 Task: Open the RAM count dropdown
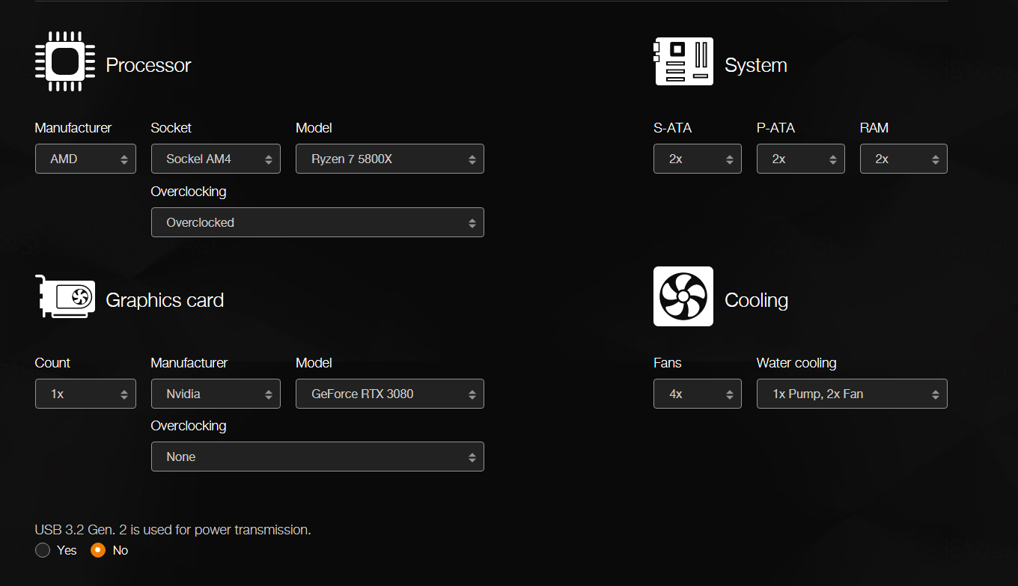903,159
